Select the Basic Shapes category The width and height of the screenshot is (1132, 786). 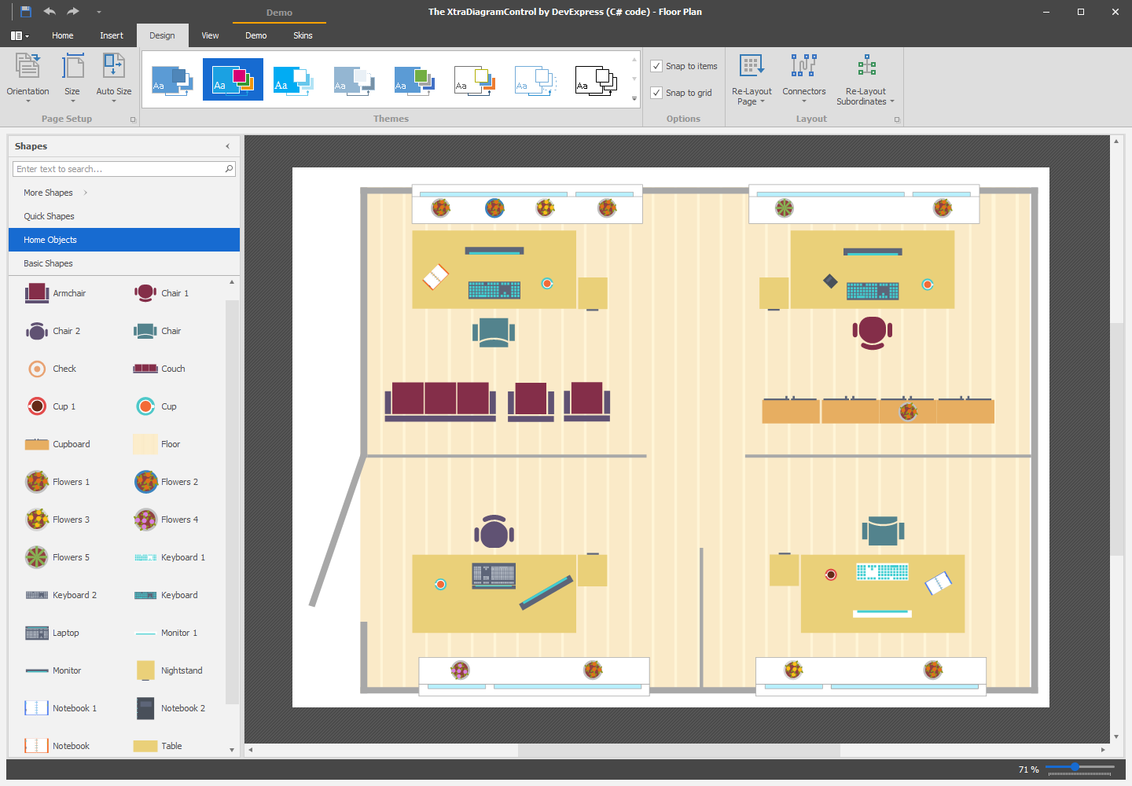(48, 263)
